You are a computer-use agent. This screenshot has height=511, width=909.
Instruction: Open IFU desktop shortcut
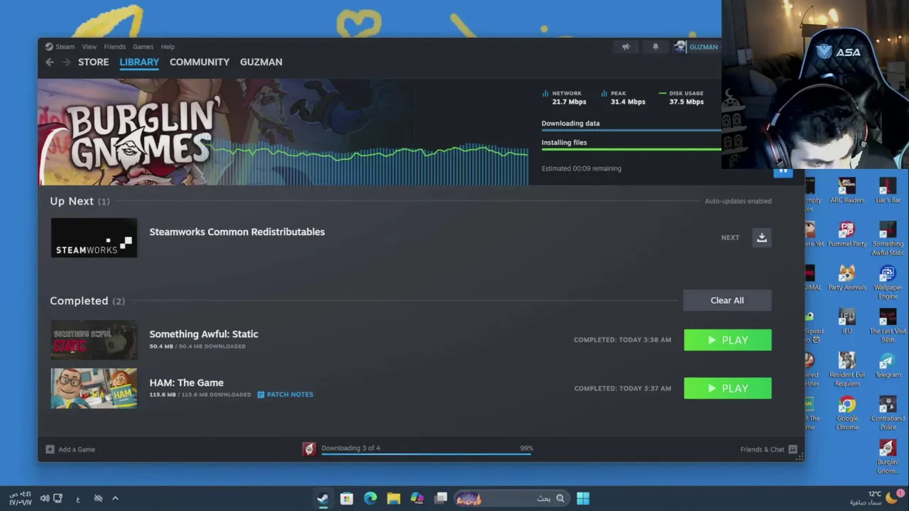pos(847,322)
